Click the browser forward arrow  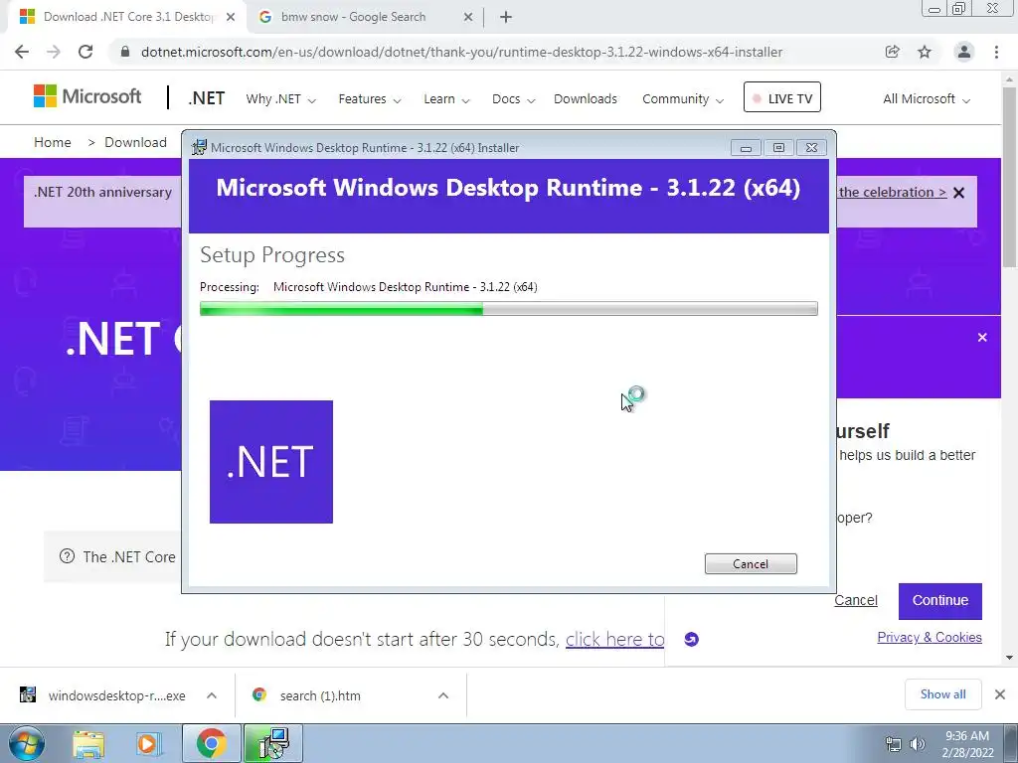54,52
